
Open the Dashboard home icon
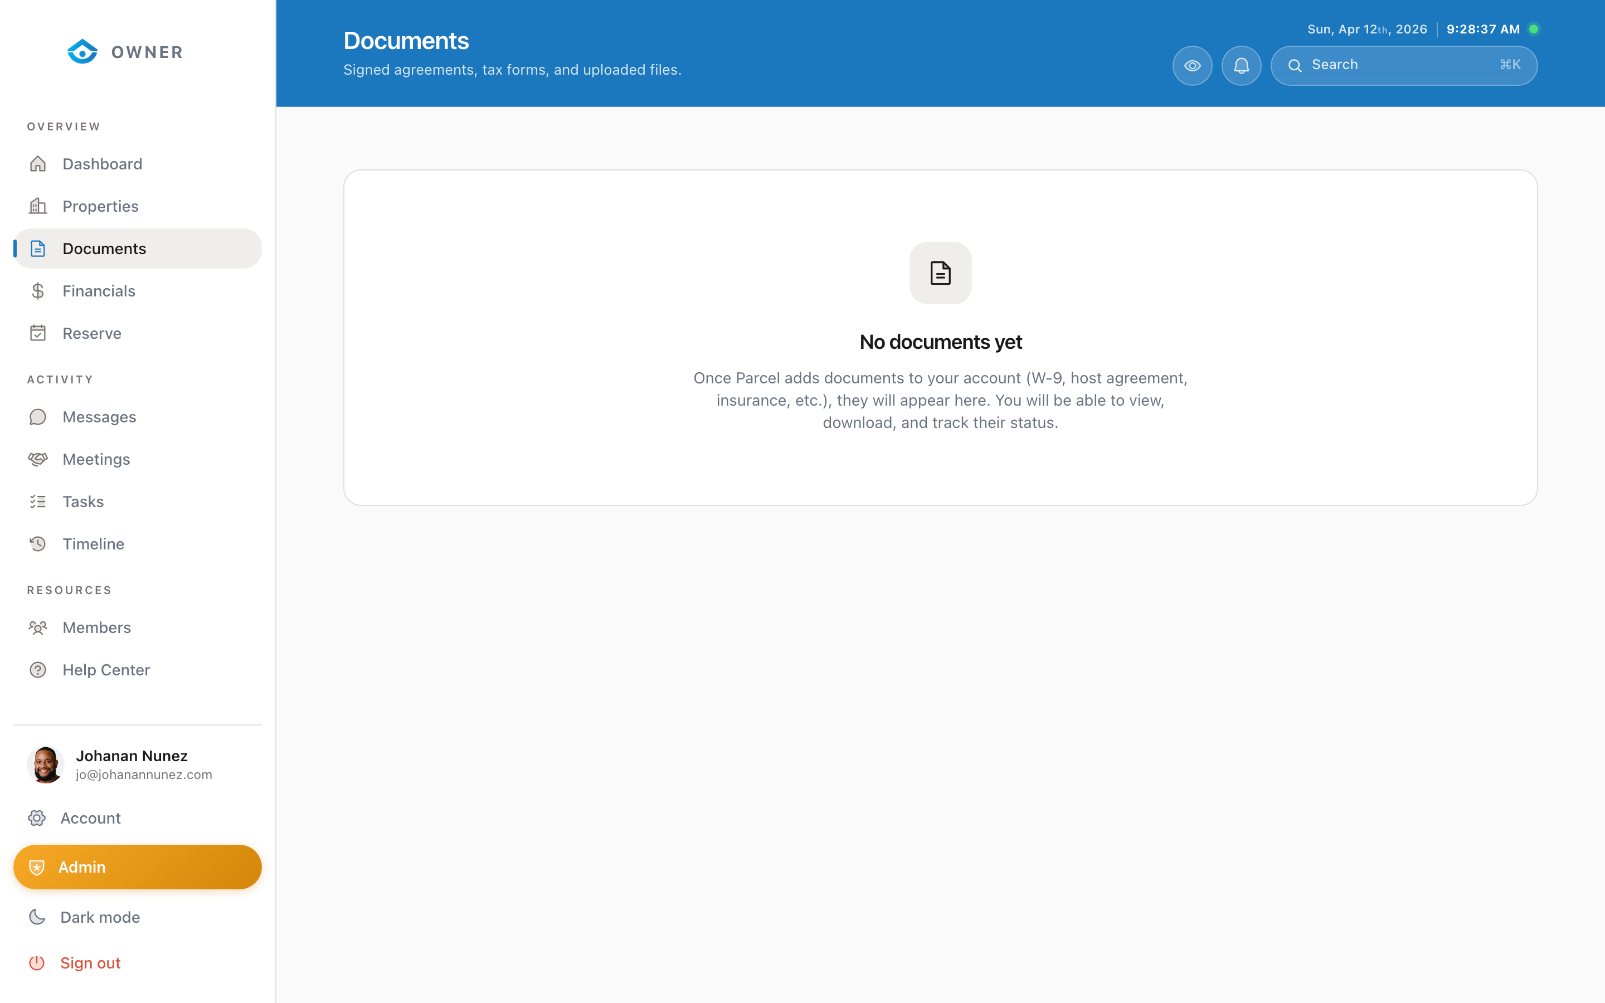tap(38, 164)
